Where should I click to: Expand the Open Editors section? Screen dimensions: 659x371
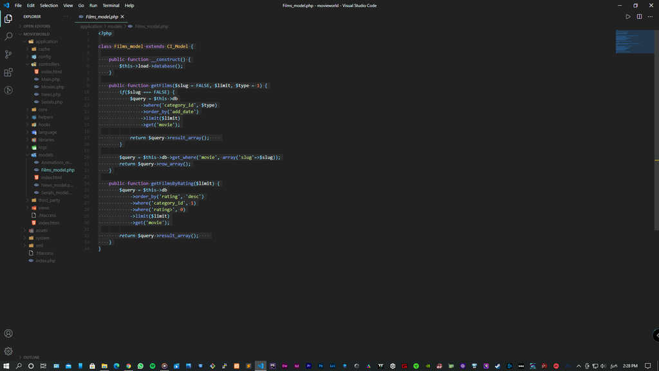click(37, 26)
